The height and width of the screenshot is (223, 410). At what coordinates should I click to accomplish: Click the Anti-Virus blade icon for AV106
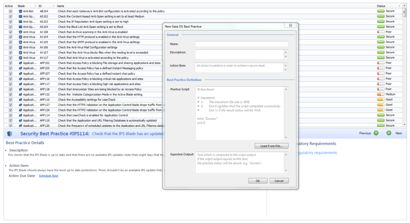tap(21, 48)
